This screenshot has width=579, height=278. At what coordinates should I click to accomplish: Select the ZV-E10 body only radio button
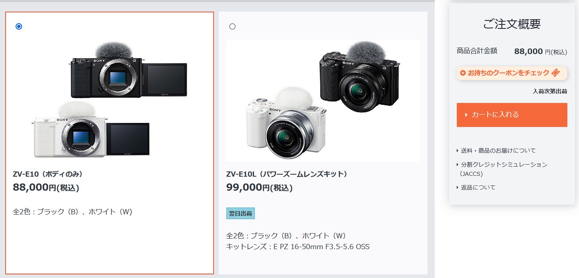click(19, 26)
